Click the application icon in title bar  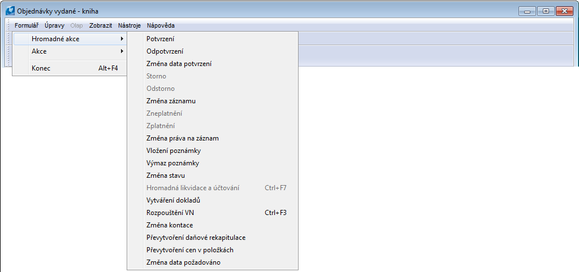(x=10, y=11)
